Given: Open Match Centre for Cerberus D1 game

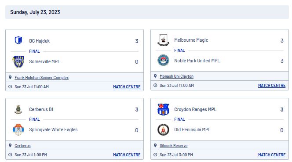Looking at the screenshot, I should (x=127, y=155).
